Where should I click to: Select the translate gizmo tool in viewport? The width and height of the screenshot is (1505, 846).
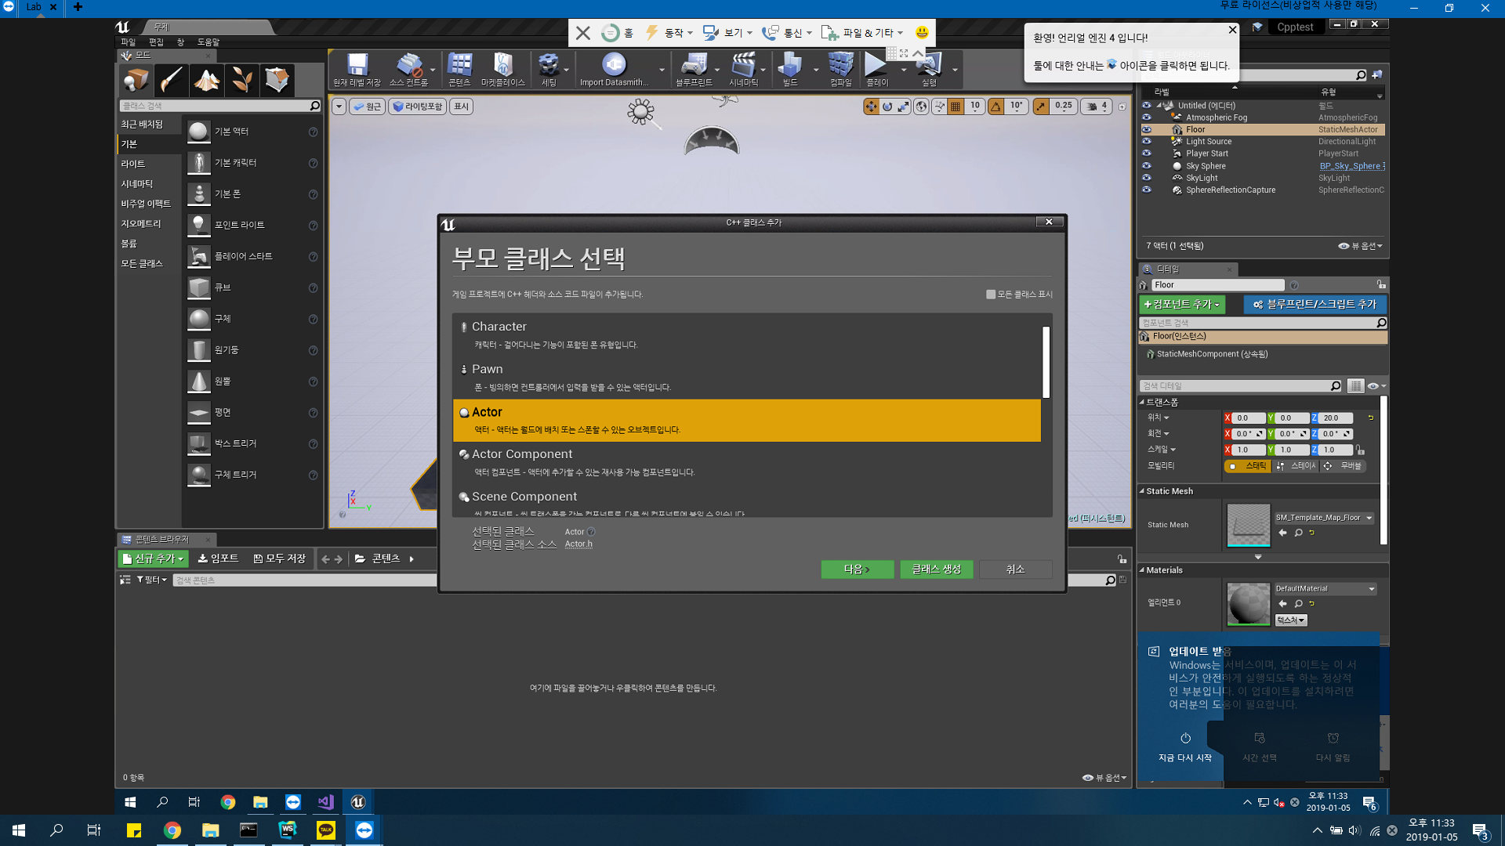coord(871,107)
